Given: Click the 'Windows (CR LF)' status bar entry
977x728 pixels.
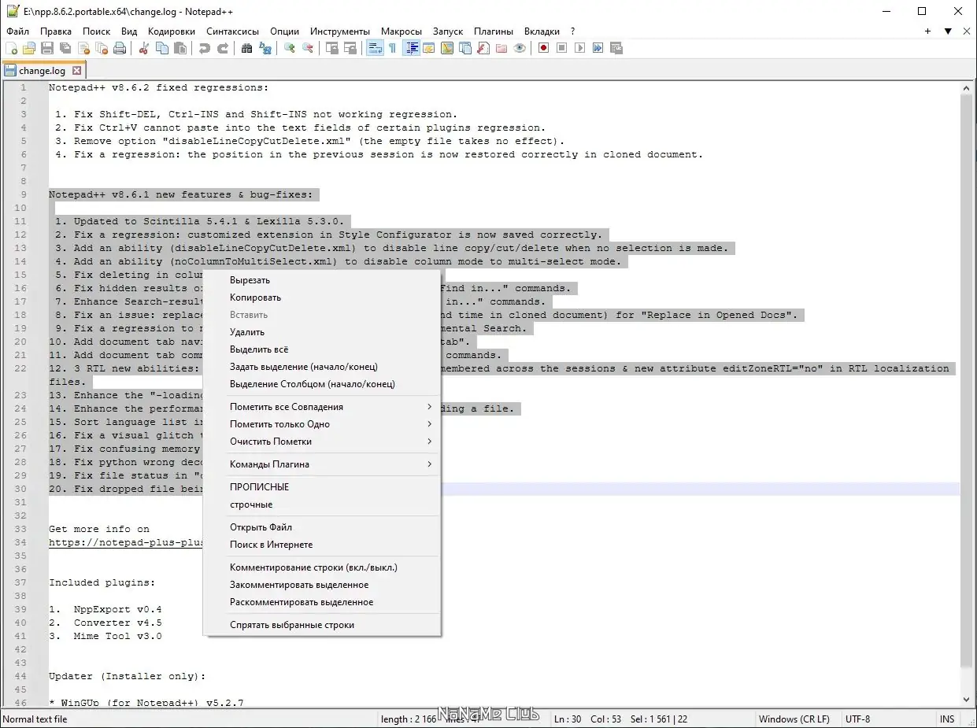Looking at the screenshot, I should pyautogui.click(x=794, y=719).
